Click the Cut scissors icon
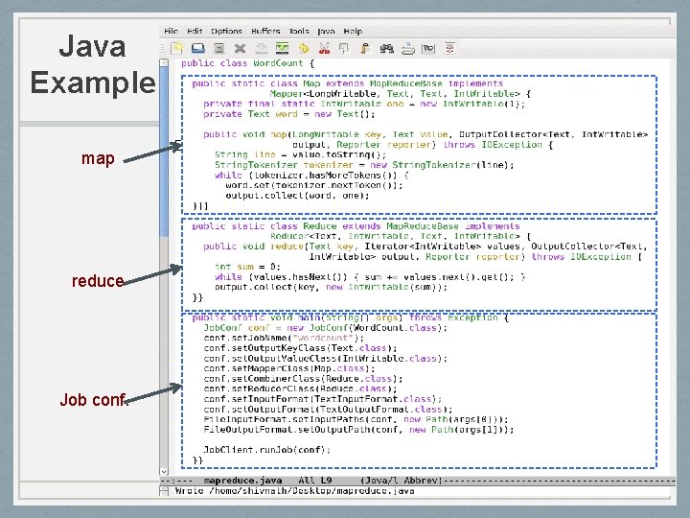This screenshot has height=518, width=690. pos(324,49)
